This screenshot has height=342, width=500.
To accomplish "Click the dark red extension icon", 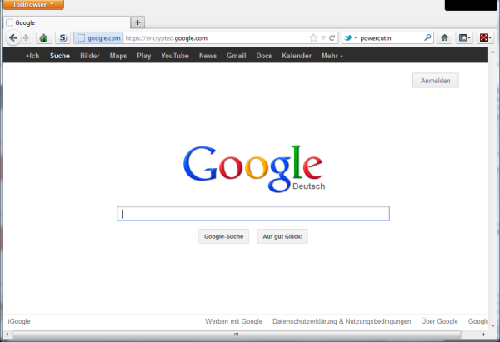I will [x=484, y=38].
